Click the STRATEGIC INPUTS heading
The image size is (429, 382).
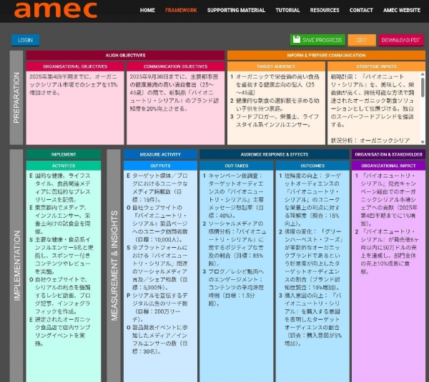pos(376,66)
